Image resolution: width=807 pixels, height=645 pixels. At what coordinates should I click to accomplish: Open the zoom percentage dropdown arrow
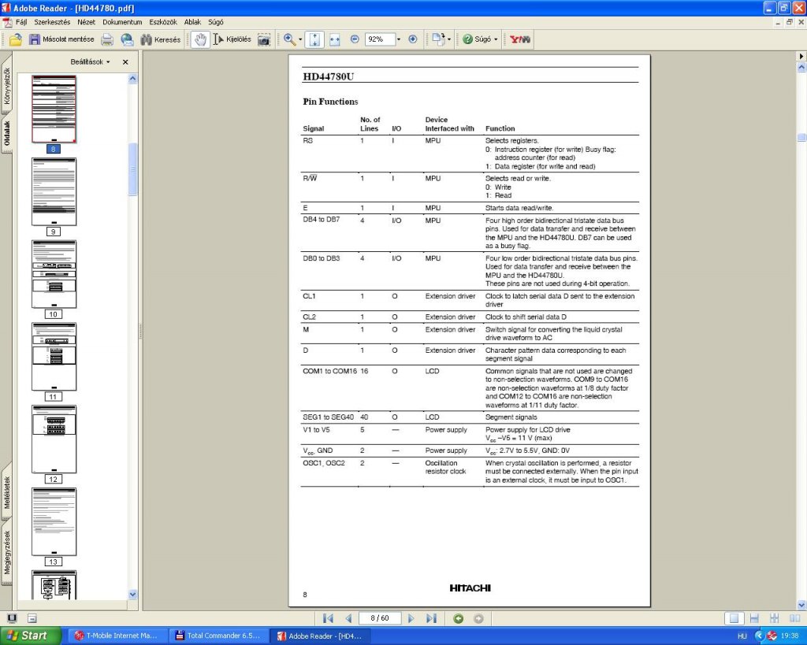click(x=398, y=39)
